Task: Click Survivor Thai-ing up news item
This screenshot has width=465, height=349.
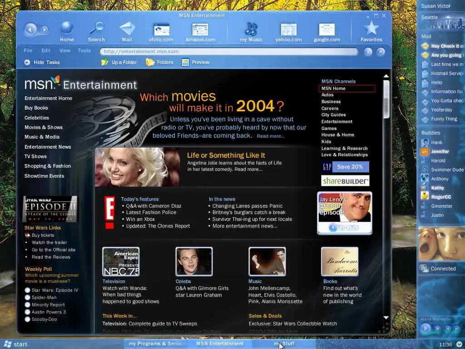Action: pyautogui.click(x=252, y=219)
